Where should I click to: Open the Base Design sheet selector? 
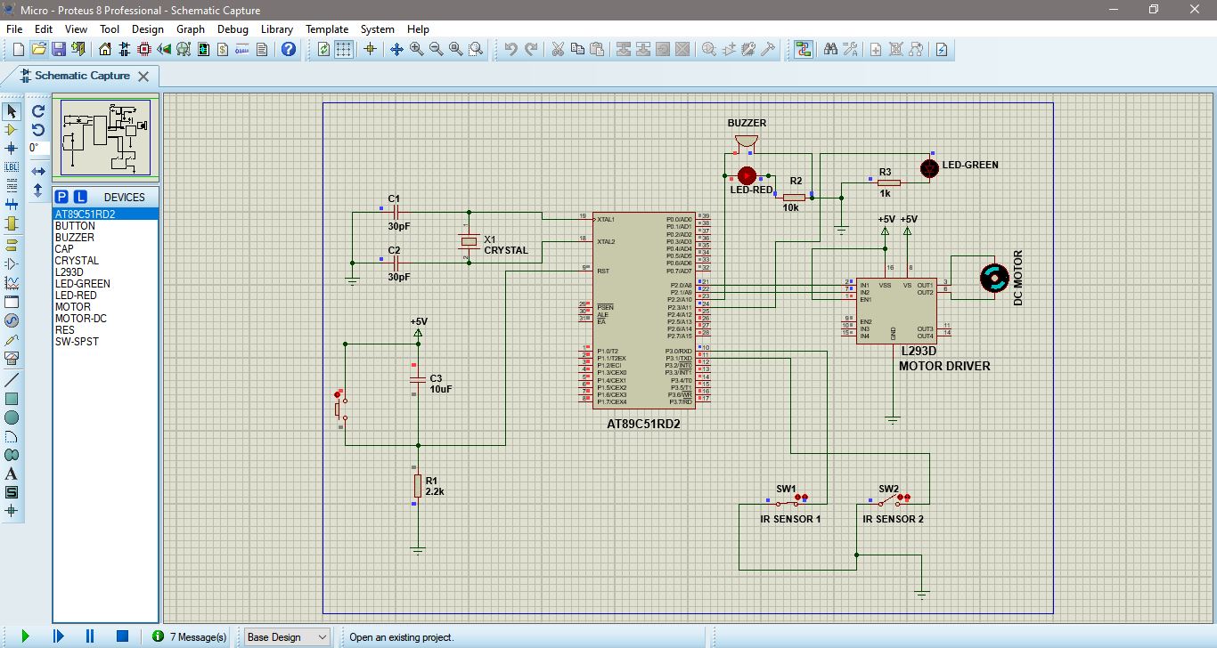pyautogui.click(x=285, y=636)
